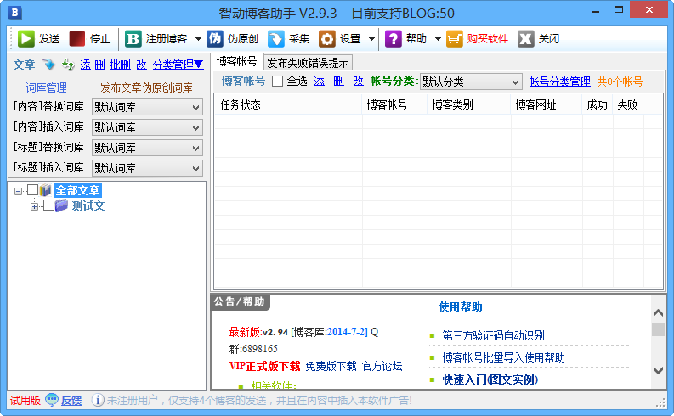This screenshot has height=416, width=674.
Task: Click the announcement panel scroll-down arrow
Action: (x=658, y=370)
